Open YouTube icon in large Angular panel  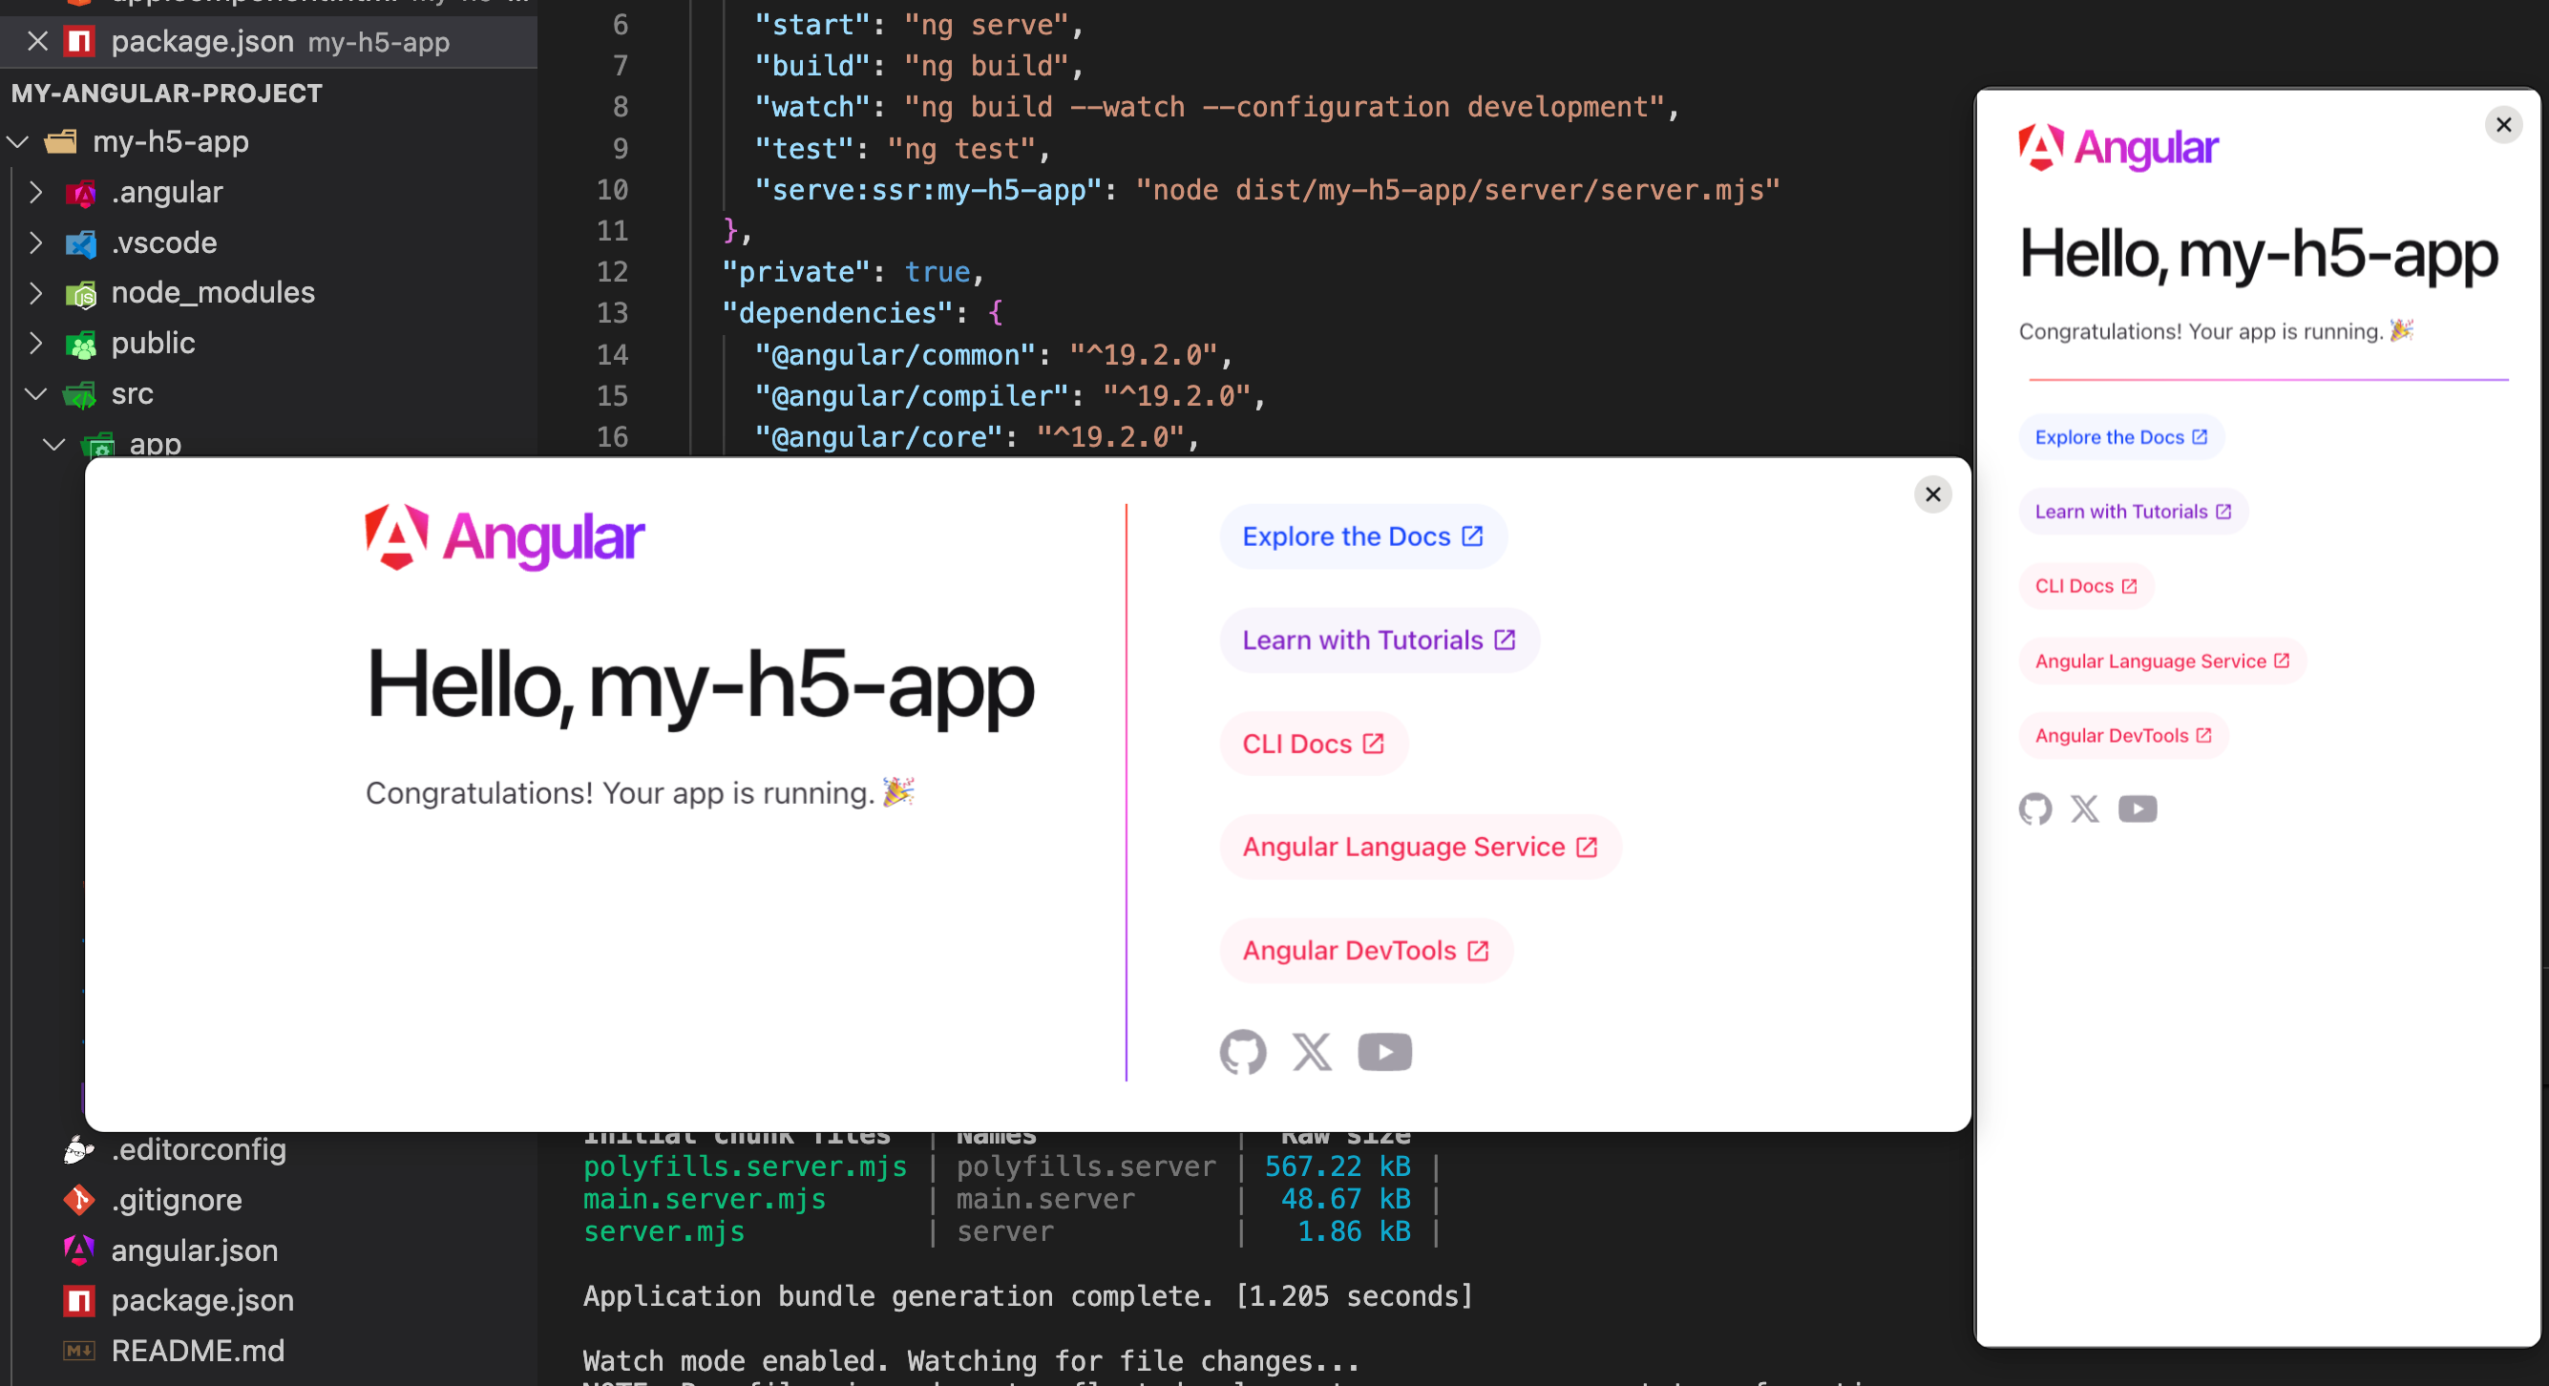click(x=1384, y=1052)
